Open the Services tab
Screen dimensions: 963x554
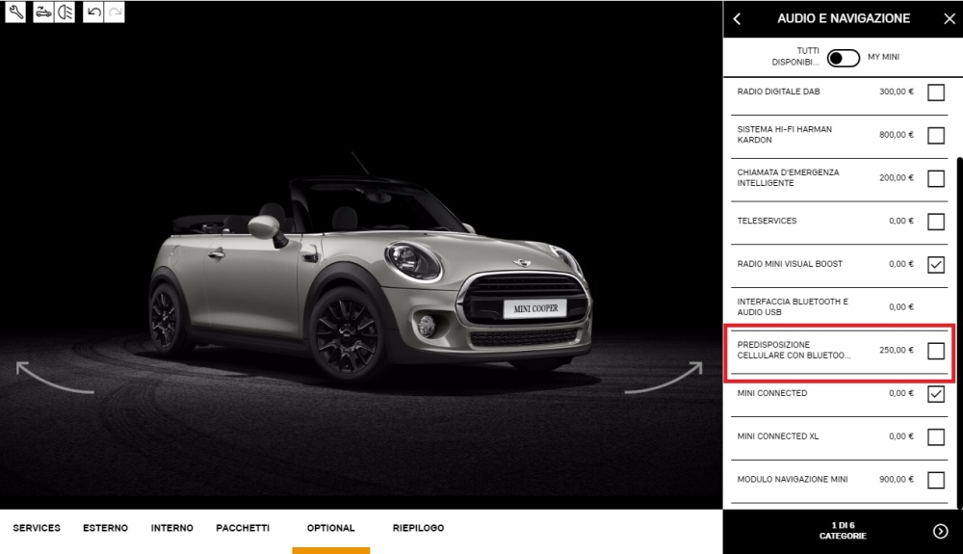tap(37, 528)
